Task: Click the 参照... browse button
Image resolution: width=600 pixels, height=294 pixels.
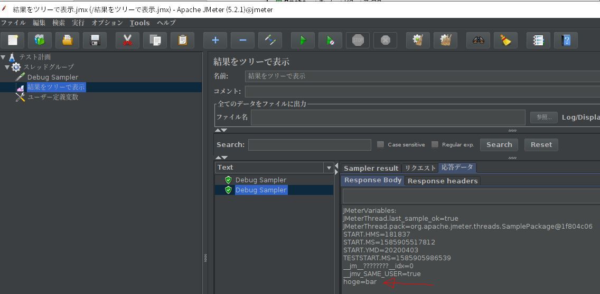Action: point(544,117)
